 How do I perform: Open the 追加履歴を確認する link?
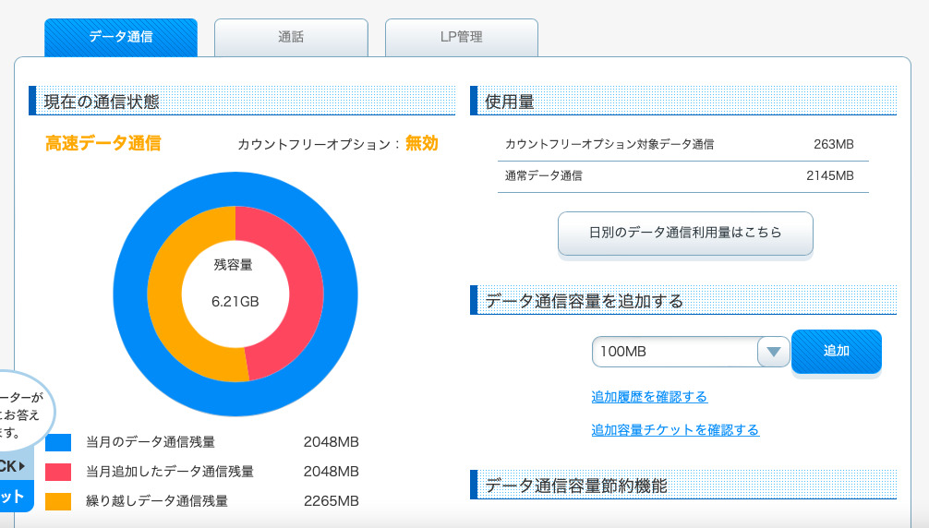click(649, 397)
